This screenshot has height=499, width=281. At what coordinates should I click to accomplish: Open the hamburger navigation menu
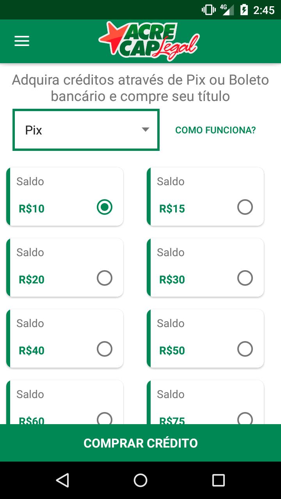[22, 41]
